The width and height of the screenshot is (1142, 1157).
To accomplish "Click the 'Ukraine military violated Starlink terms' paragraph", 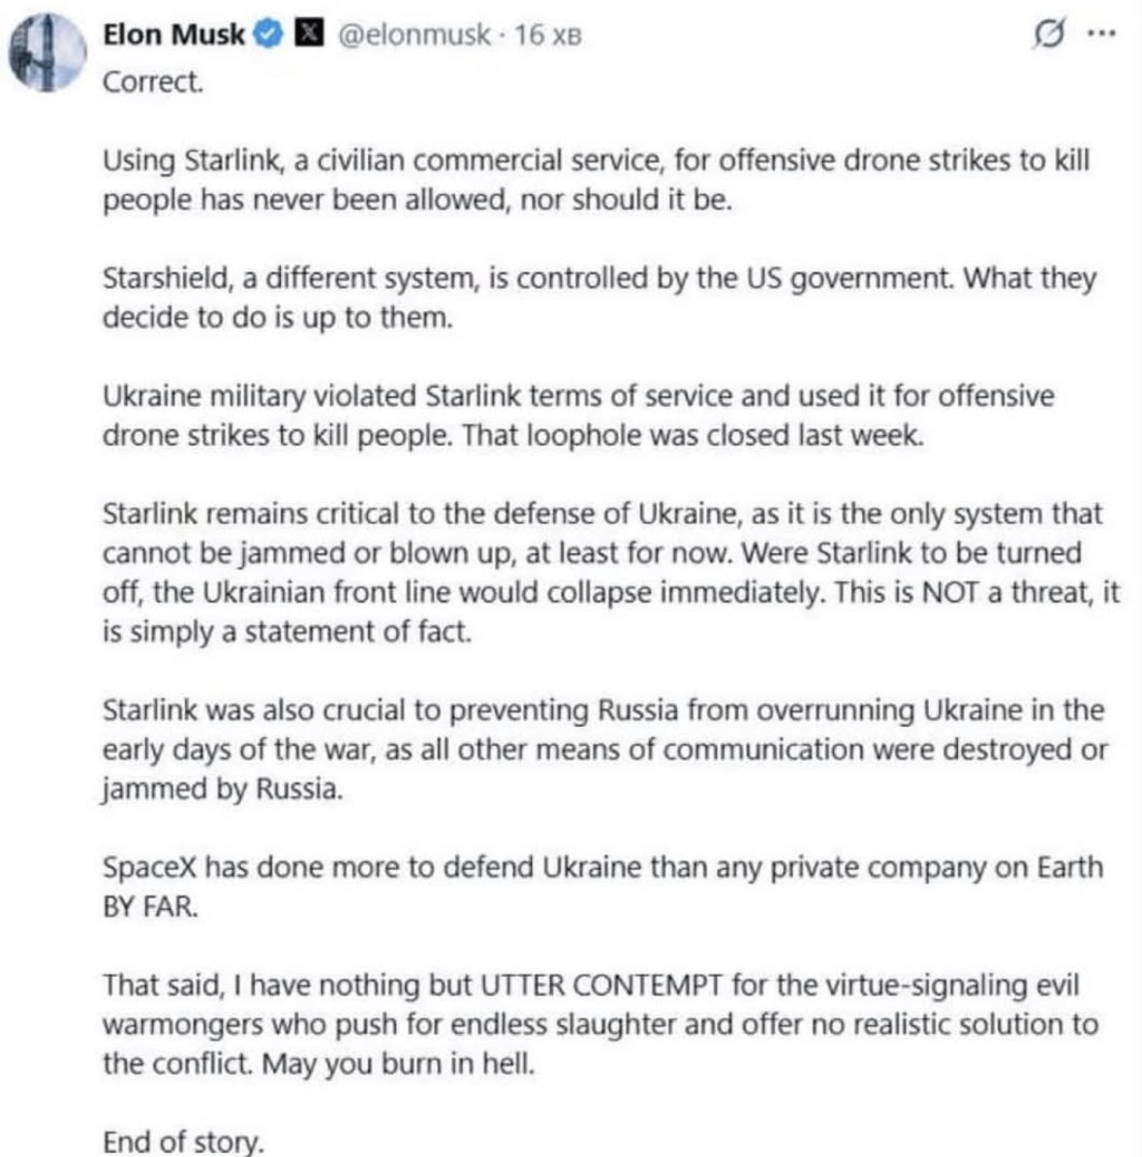I will (578, 416).
